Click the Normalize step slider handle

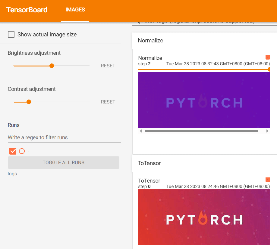pos(269,69)
